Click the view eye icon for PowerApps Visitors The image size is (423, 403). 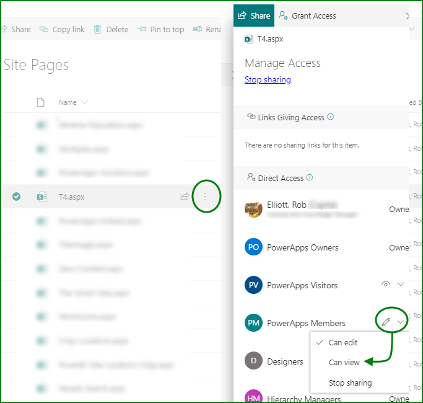coord(386,284)
